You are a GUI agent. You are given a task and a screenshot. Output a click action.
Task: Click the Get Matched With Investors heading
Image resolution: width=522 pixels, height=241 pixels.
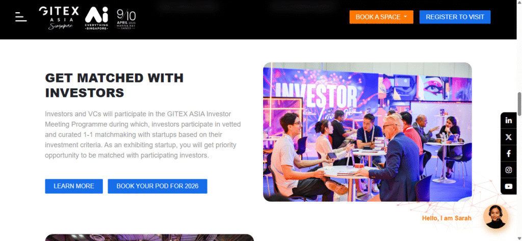pyautogui.click(x=114, y=85)
